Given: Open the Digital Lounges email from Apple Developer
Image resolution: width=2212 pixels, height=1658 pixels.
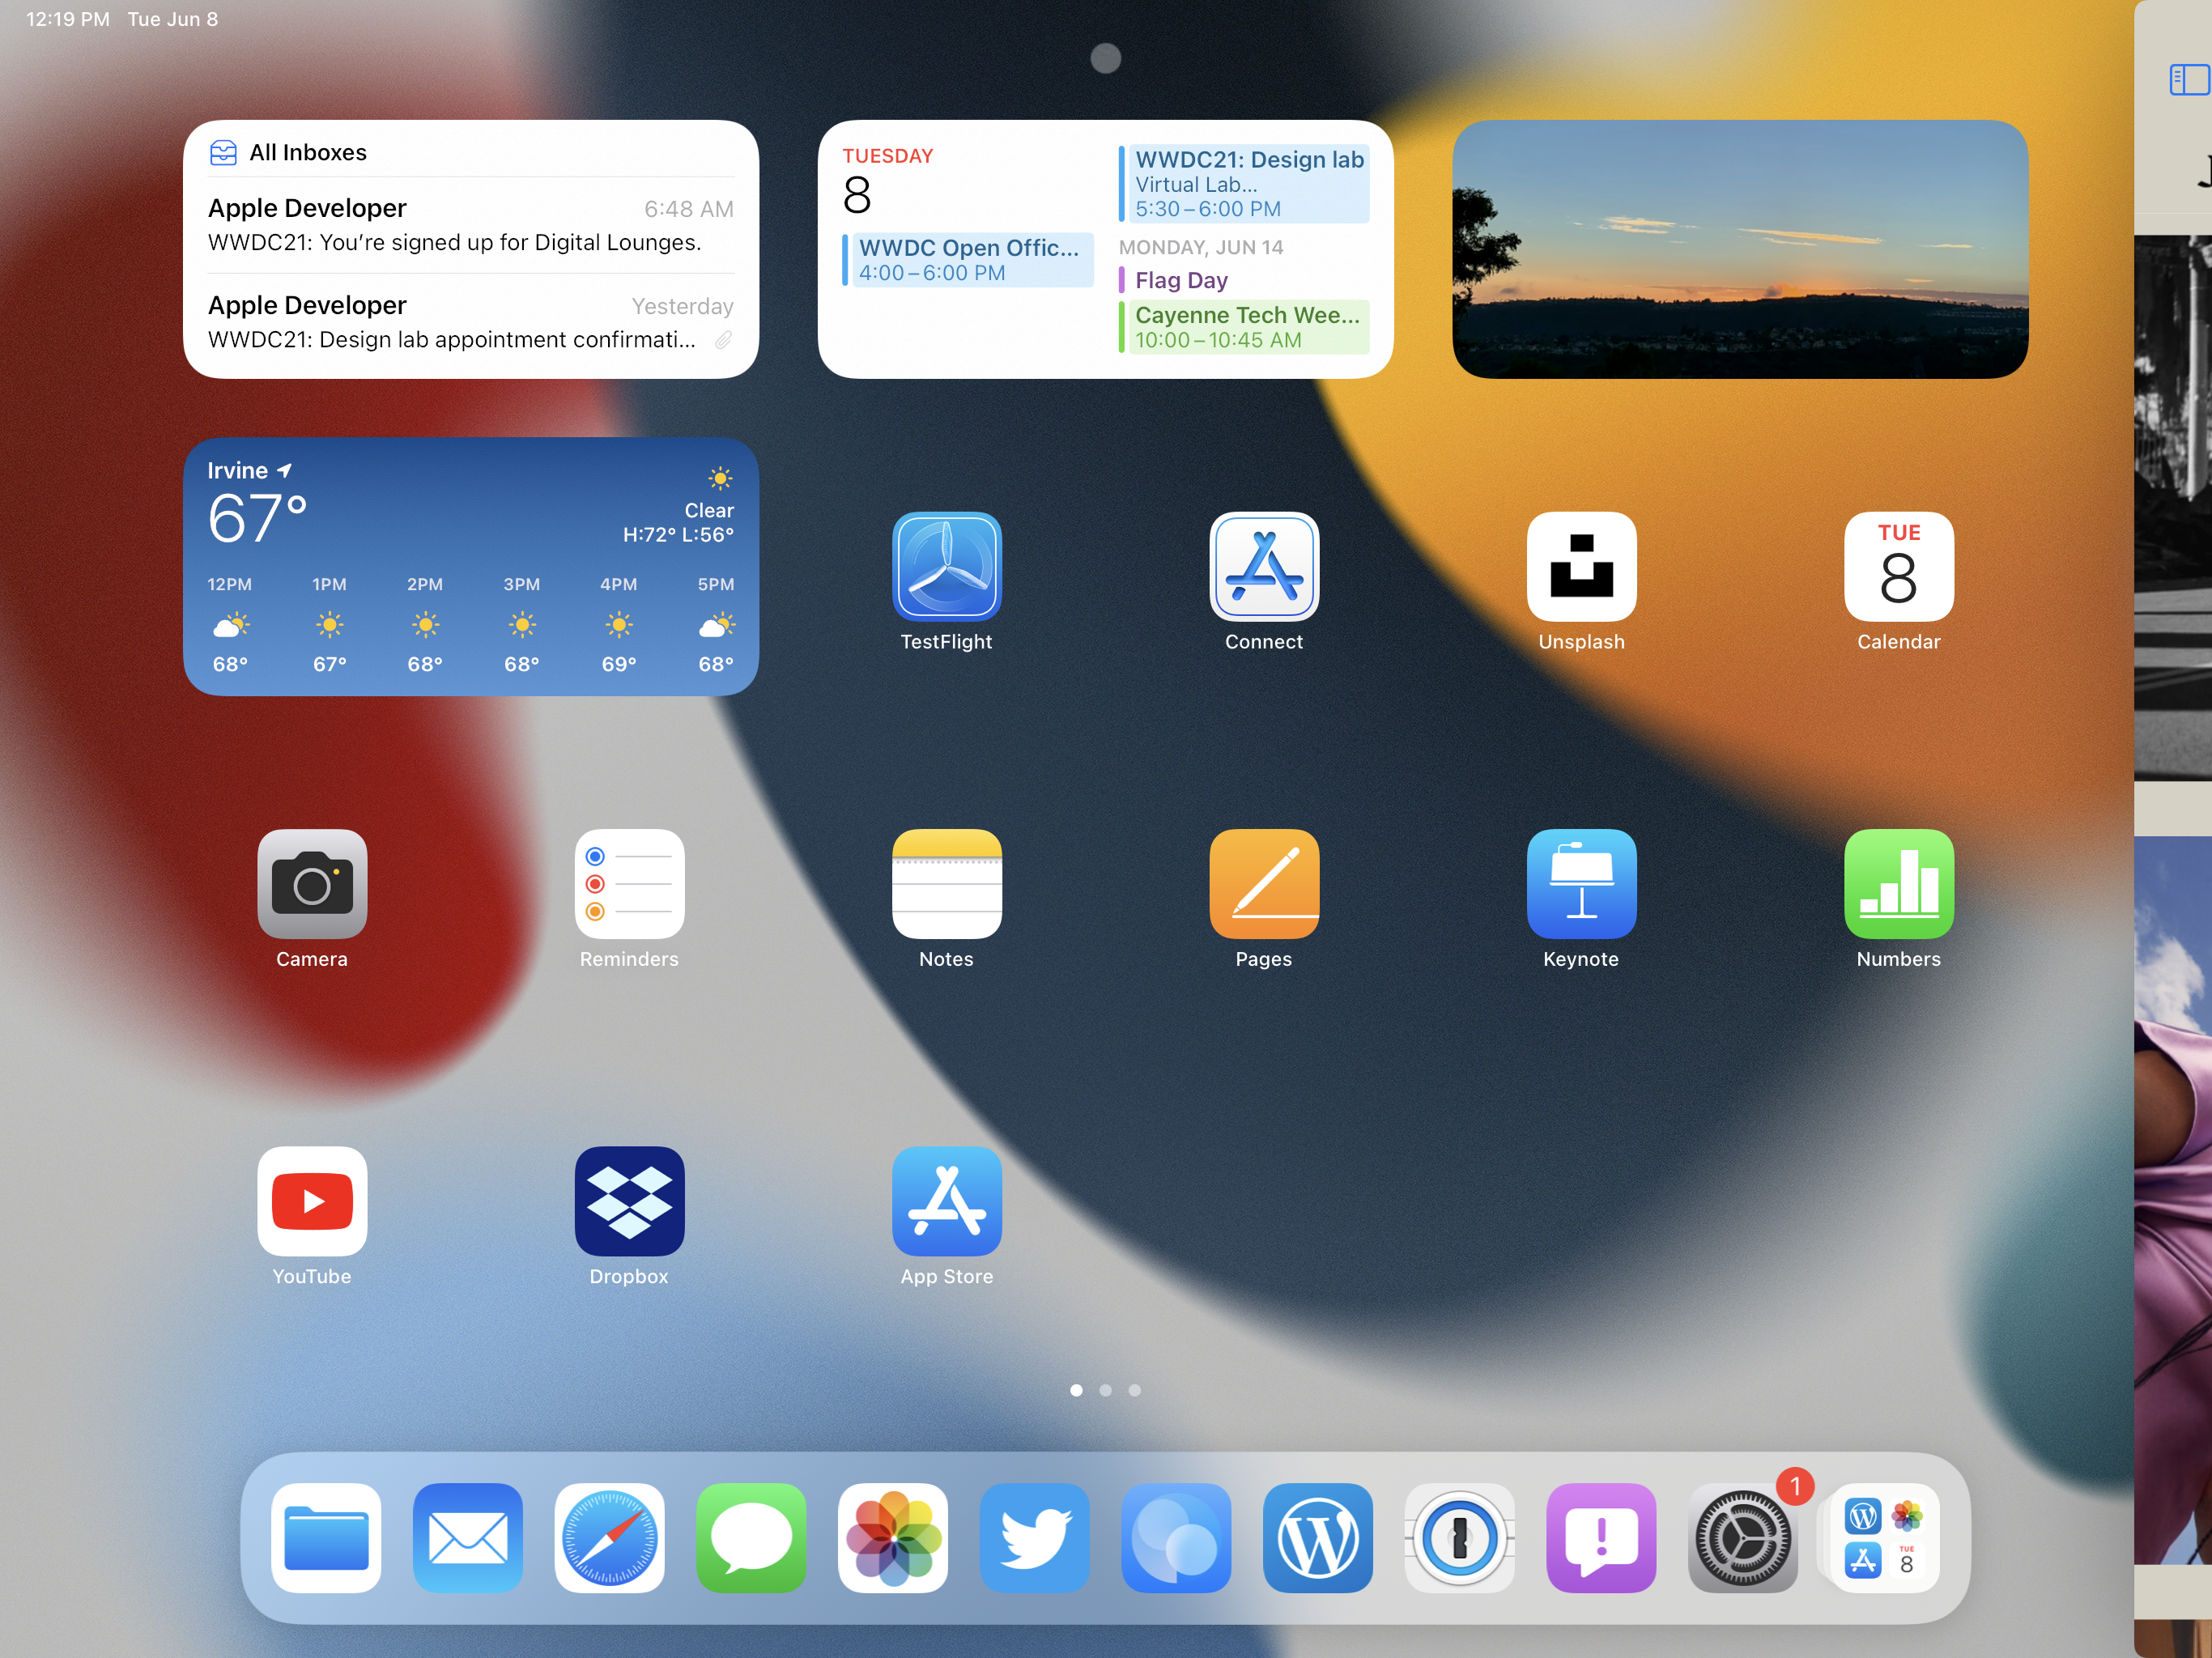Looking at the screenshot, I should pos(470,225).
